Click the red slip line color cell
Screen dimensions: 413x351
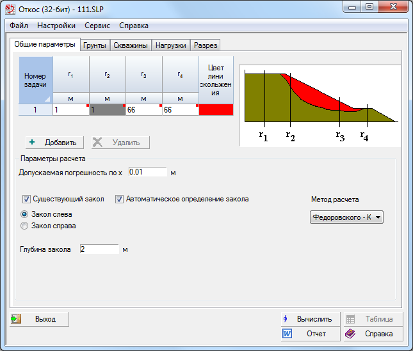click(x=216, y=110)
